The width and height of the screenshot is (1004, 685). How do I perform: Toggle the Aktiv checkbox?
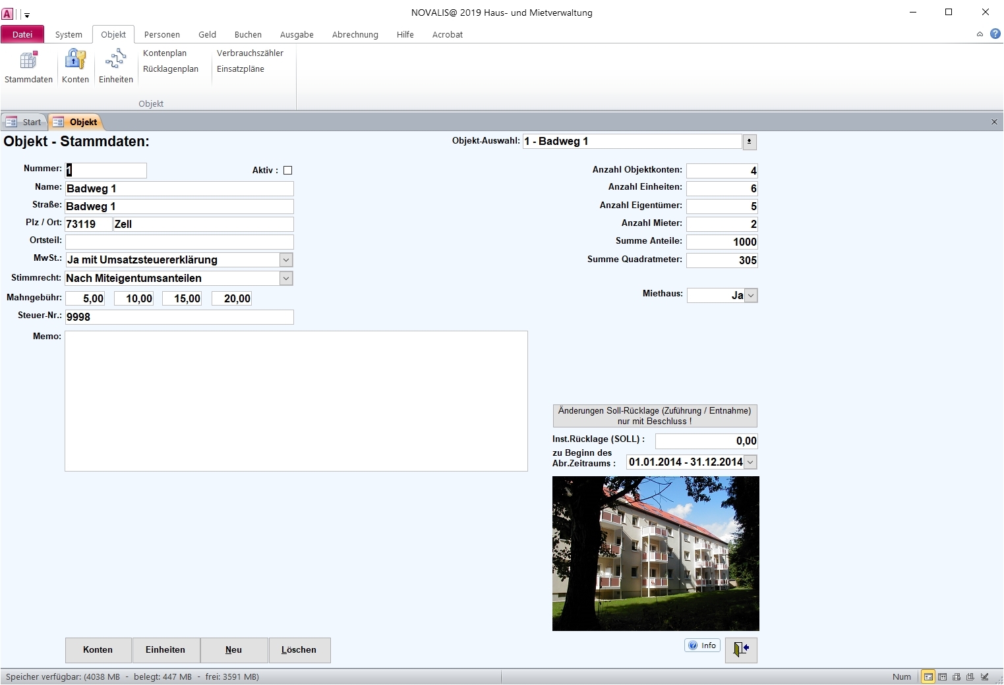[287, 170]
